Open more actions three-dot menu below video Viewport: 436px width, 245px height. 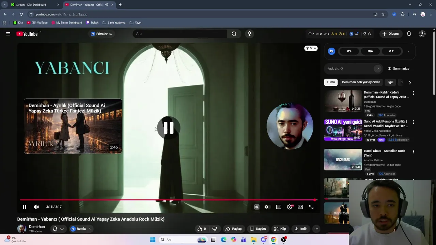pos(316,229)
